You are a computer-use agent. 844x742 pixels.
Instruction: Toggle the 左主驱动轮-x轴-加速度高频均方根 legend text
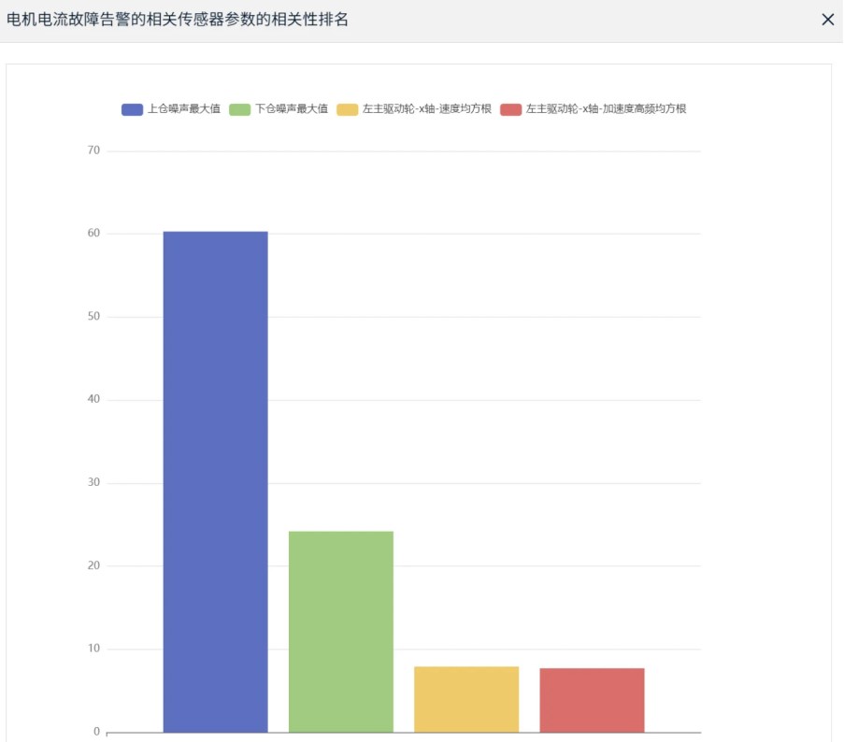pyautogui.click(x=606, y=109)
